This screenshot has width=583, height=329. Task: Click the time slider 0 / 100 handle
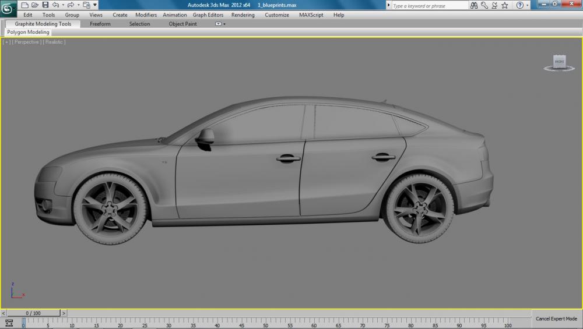33,313
